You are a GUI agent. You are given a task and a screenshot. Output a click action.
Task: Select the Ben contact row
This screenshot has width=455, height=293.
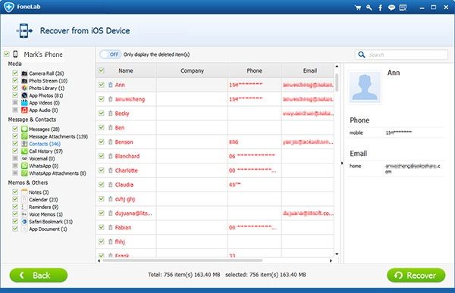pyautogui.click(x=215, y=127)
